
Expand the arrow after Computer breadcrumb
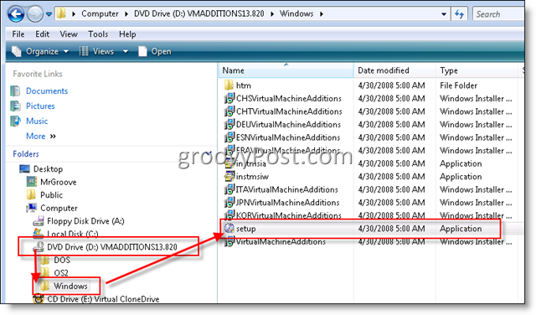click(x=126, y=14)
